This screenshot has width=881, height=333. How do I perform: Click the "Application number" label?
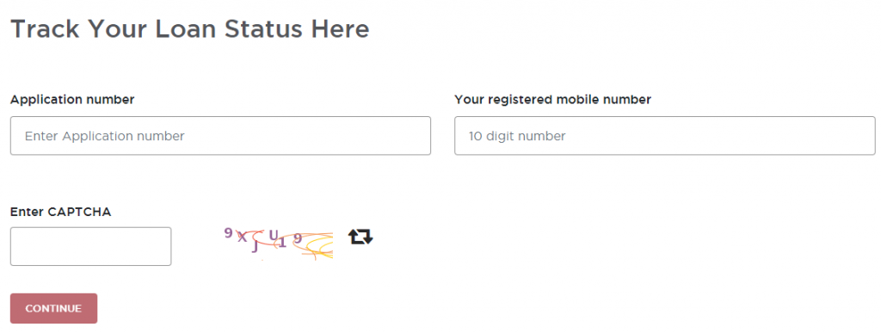pyautogui.click(x=72, y=100)
